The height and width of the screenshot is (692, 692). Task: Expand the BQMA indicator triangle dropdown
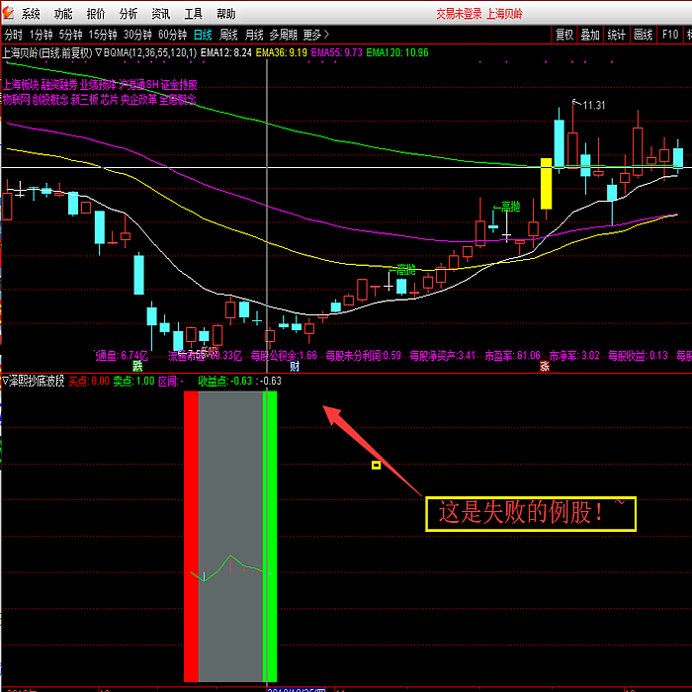99,53
